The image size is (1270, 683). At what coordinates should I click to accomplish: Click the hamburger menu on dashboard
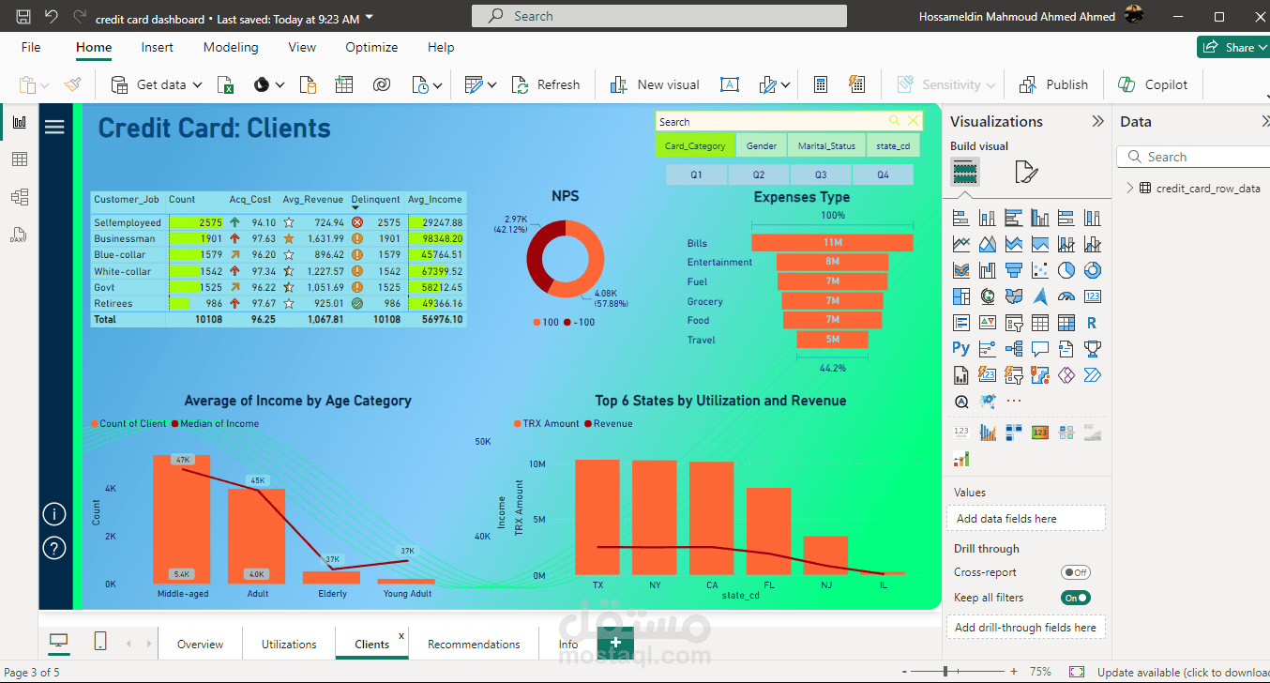tap(54, 127)
